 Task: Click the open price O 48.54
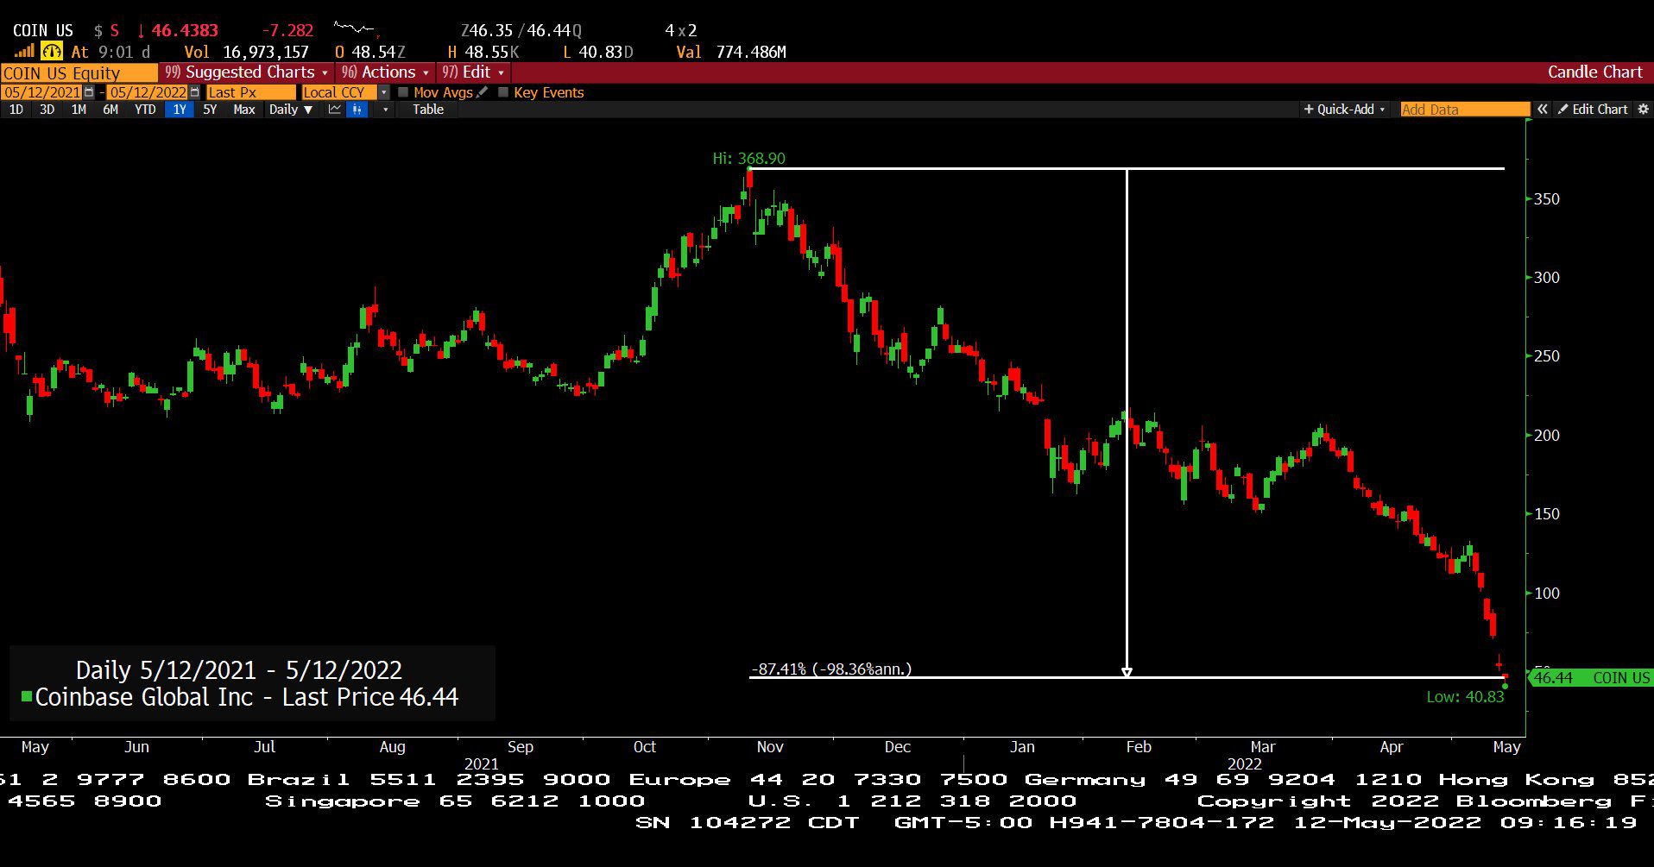click(x=369, y=52)
